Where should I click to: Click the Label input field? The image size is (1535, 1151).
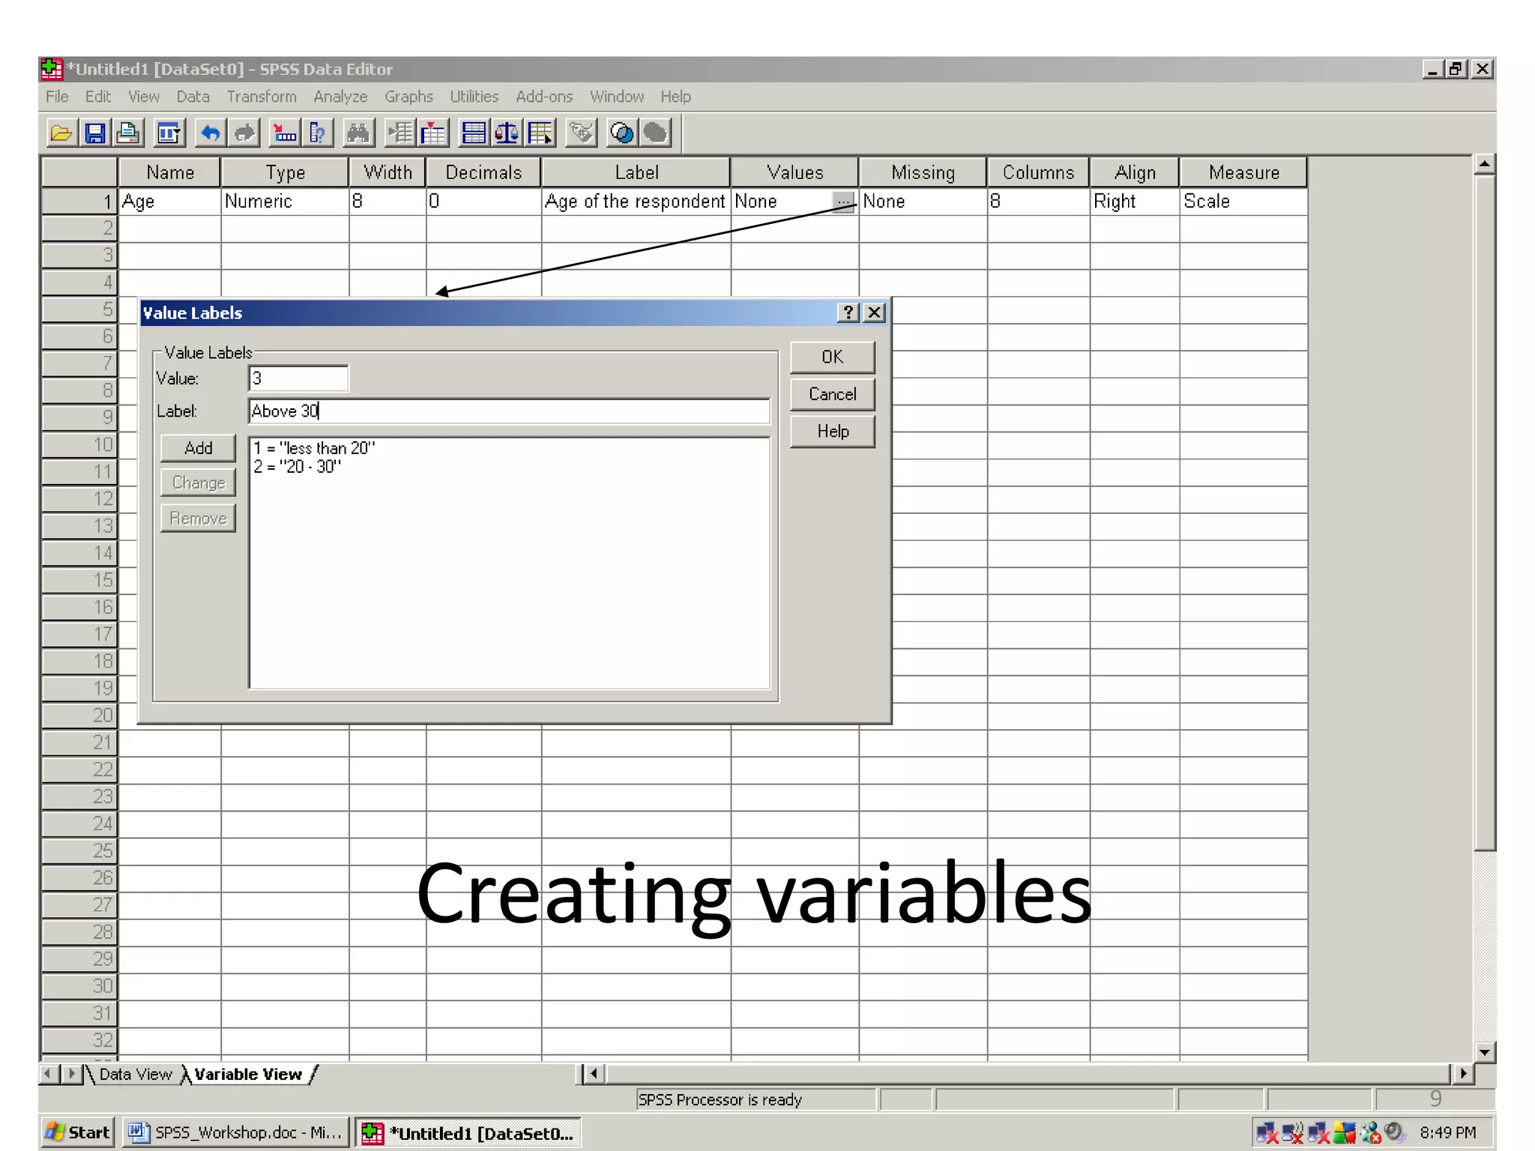coord(509,411)
